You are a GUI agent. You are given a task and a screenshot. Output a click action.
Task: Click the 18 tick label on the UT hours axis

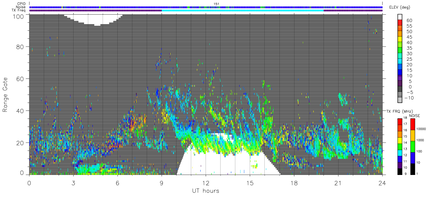coord(294,183)
